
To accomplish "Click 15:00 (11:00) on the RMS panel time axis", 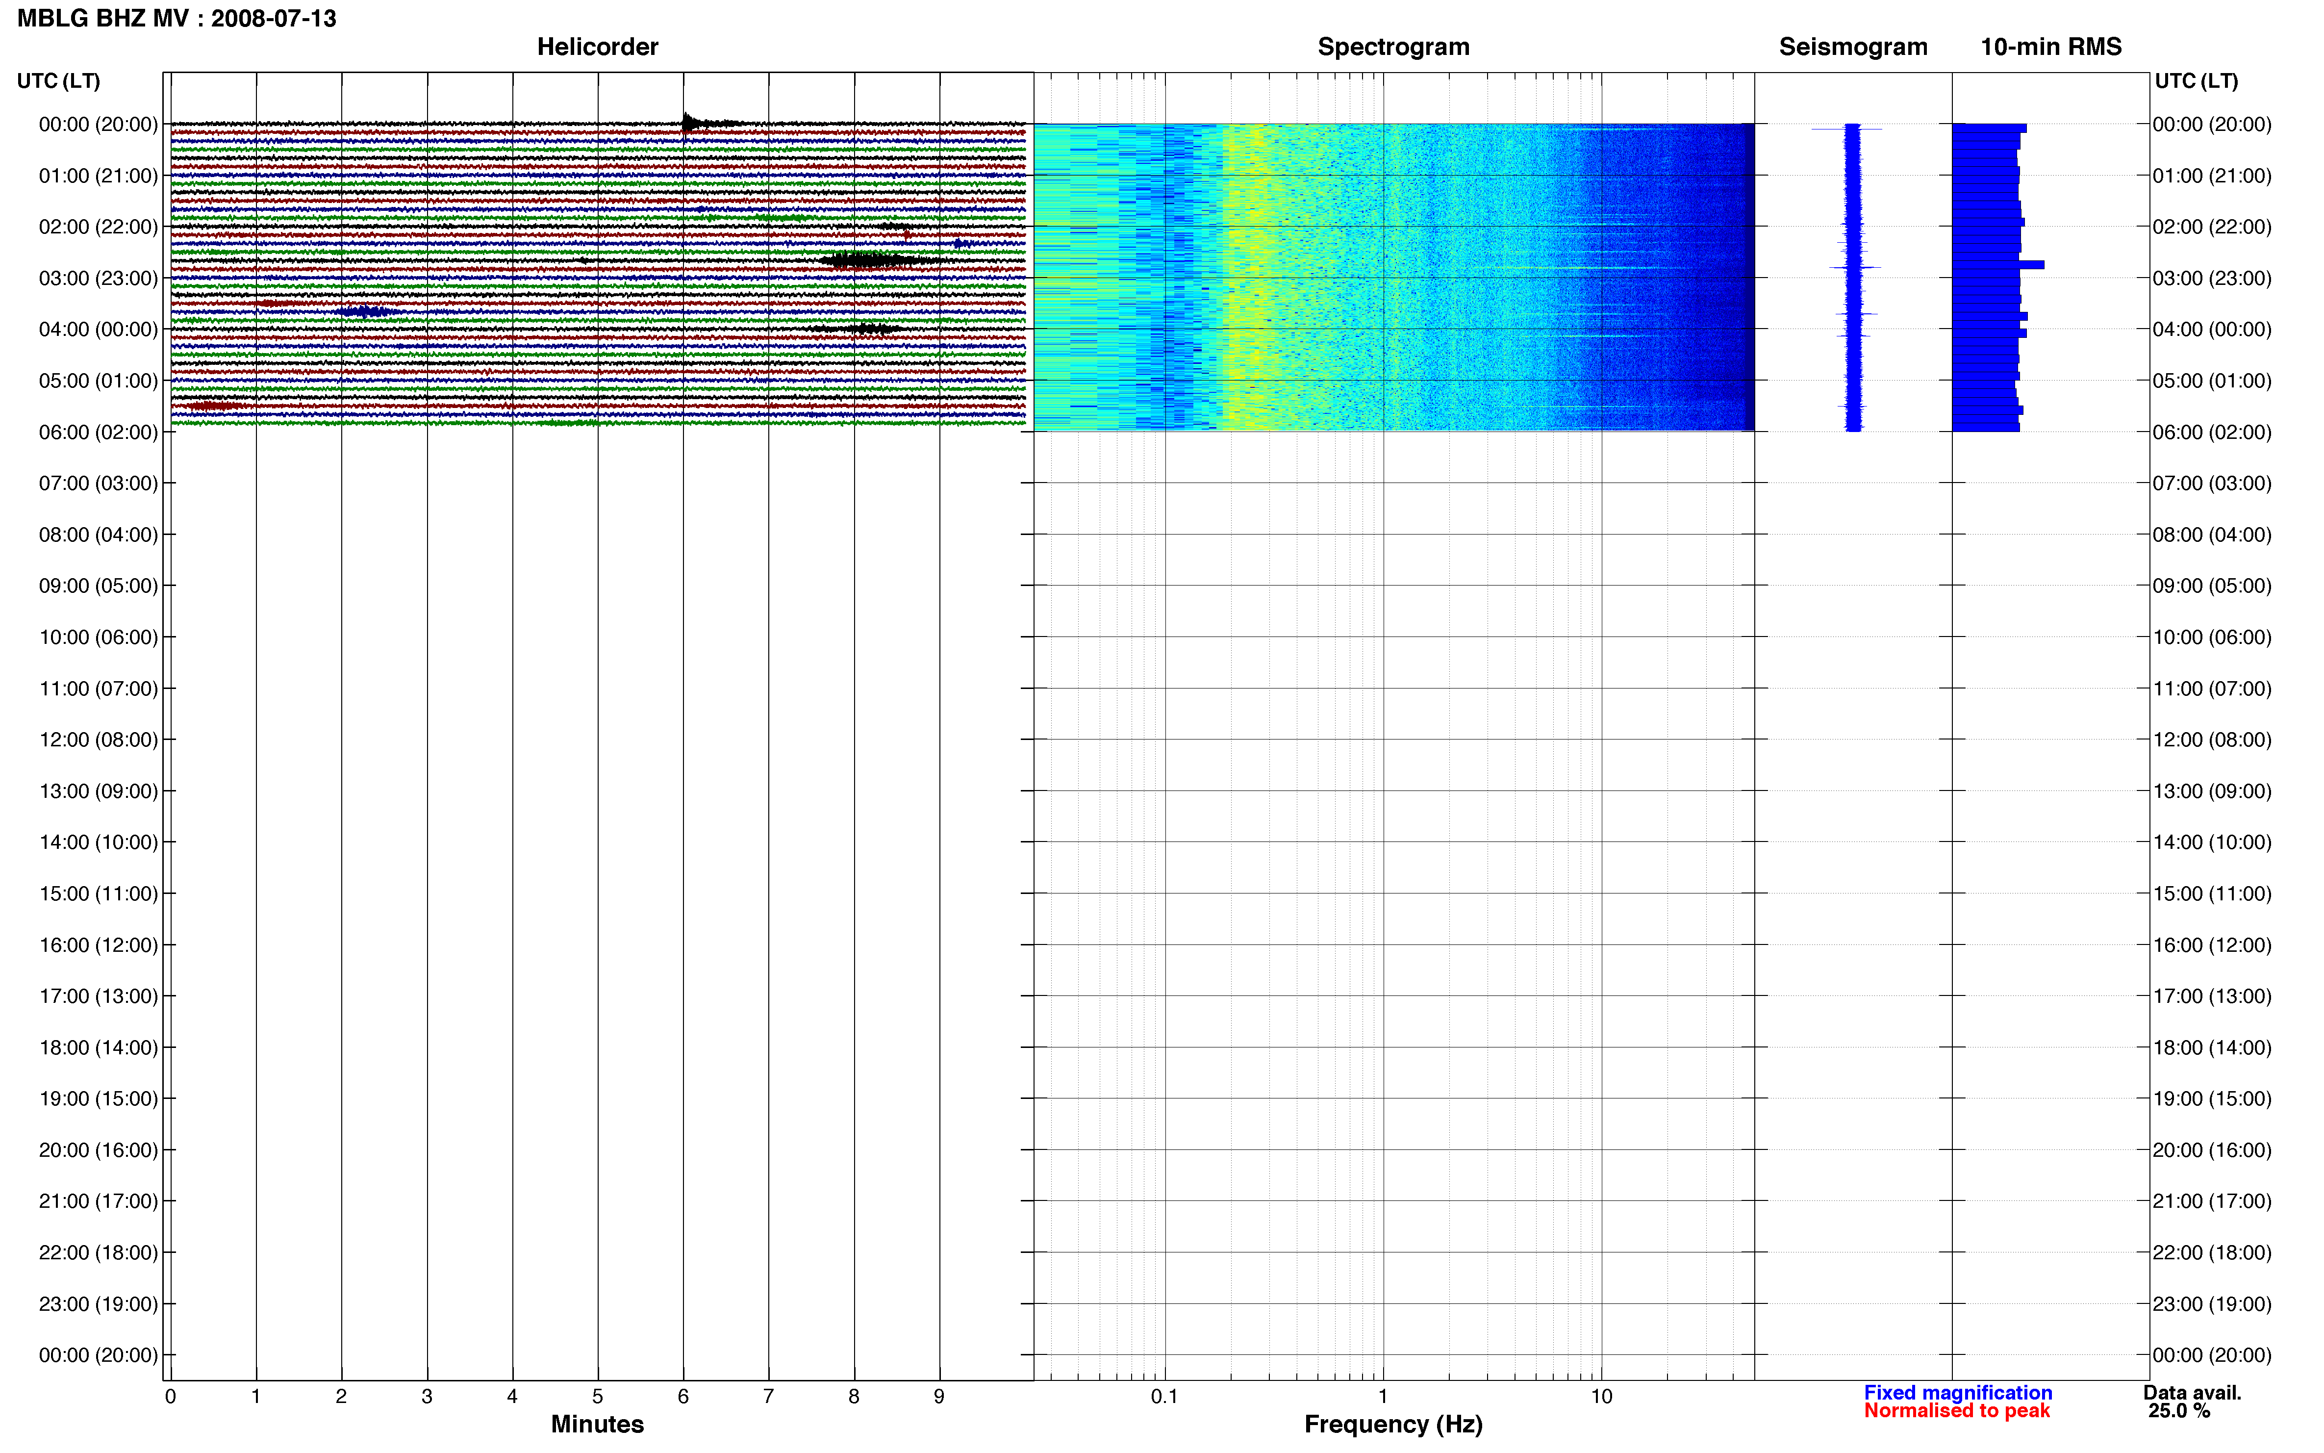I will (2212, 893).
